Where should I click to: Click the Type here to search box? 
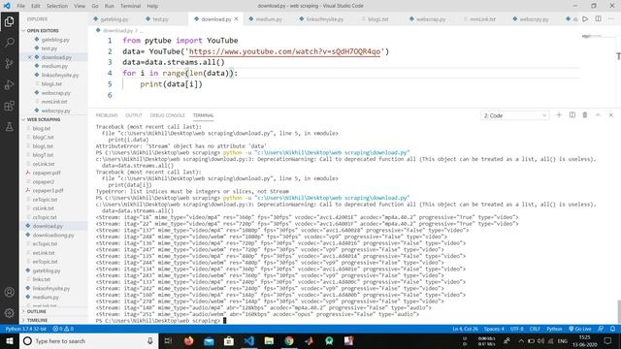[x=89, y=340]
